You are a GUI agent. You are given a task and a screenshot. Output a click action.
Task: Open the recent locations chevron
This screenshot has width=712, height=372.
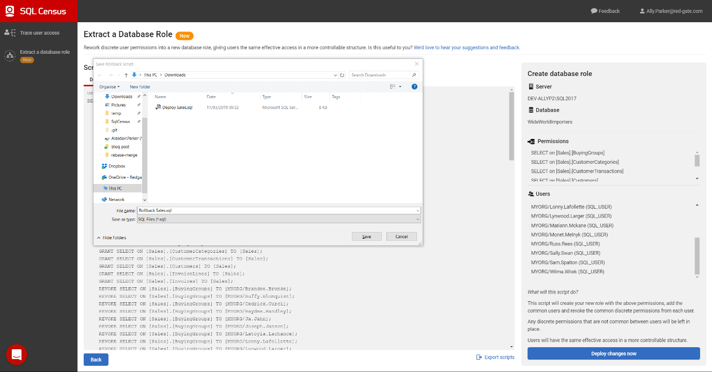click(x=119, y=75)
